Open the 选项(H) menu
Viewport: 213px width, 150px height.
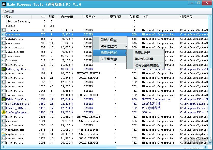(9, 11)
